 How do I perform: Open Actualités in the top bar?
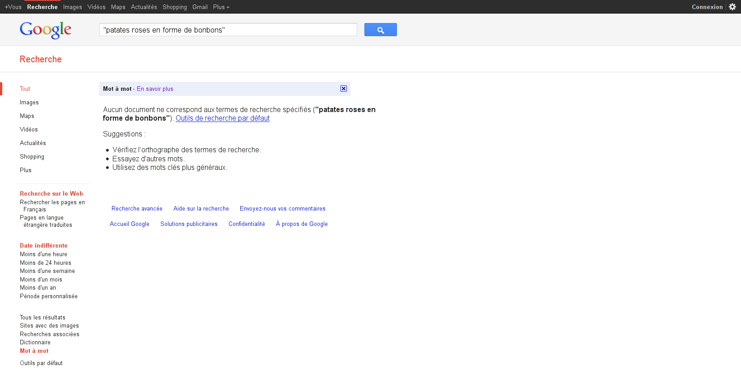pos(144,7)
